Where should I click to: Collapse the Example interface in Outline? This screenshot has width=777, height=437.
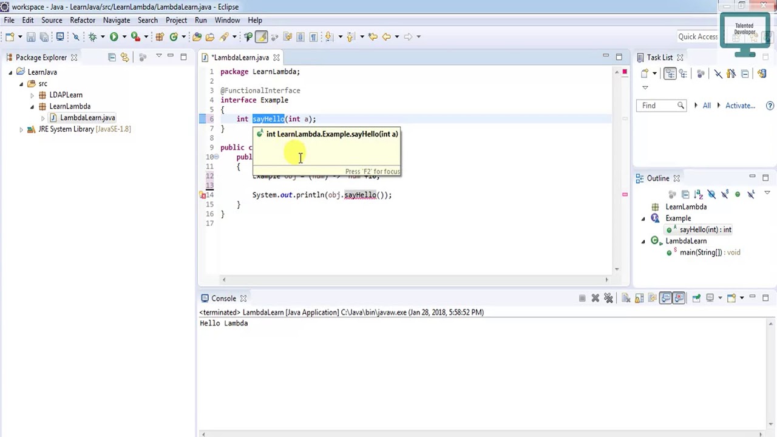point(643,218)
